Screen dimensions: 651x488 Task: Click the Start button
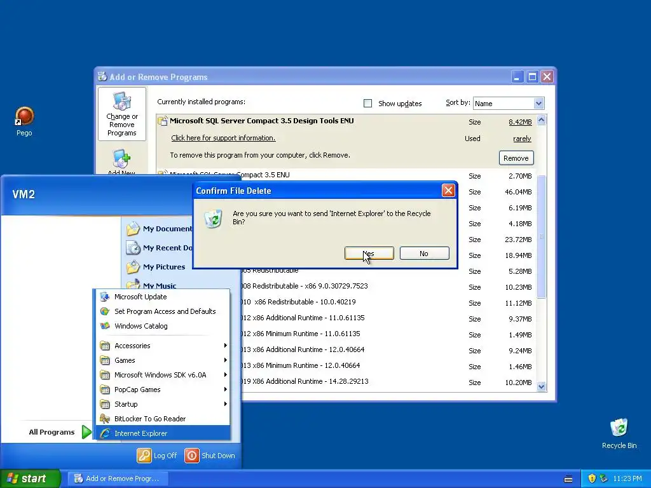pos(31,478)
